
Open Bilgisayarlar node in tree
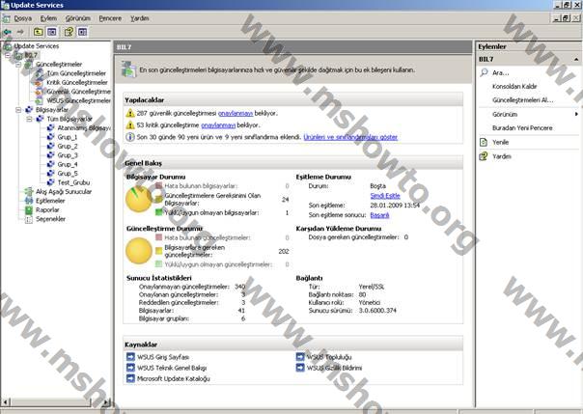click(x=52, y=110)
